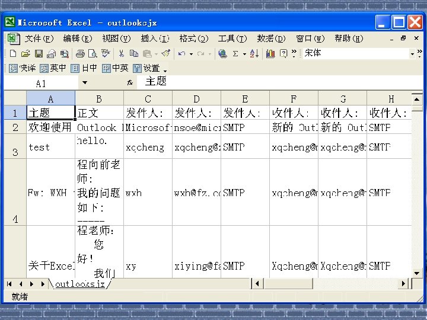Click the Excel workbook icon in the menu bar
This screenshot has height=320, width=427.
point(13,39)
